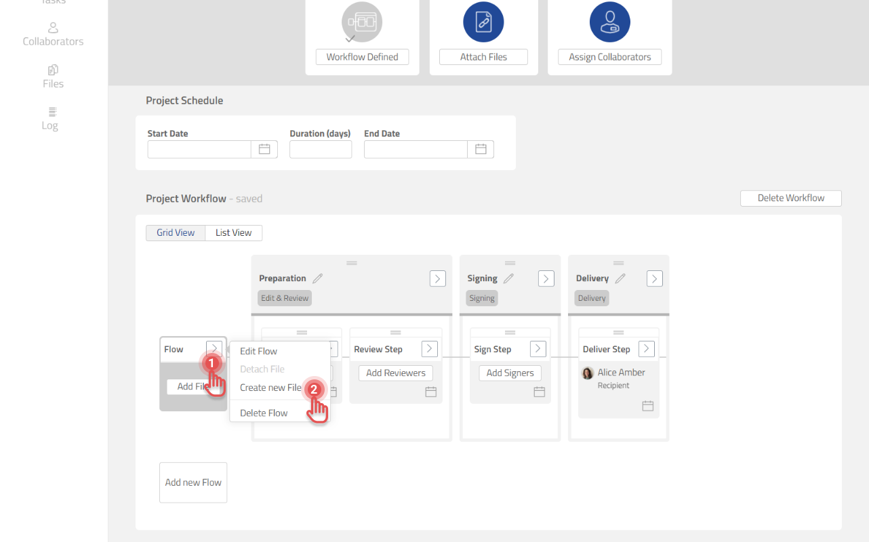Viewport: 869px width, 542px height.
Task: Click the Assign Collaborators person icon
Action: pyautogui.click(x=609, y=22)
